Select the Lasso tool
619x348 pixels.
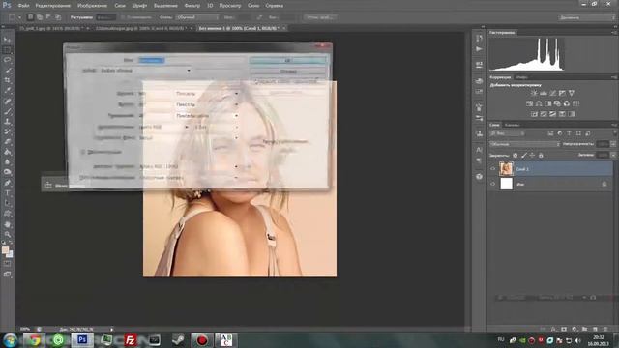7,60
